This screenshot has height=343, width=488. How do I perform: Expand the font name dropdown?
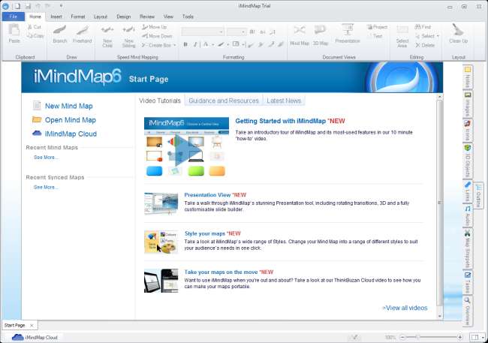point(221,32)
